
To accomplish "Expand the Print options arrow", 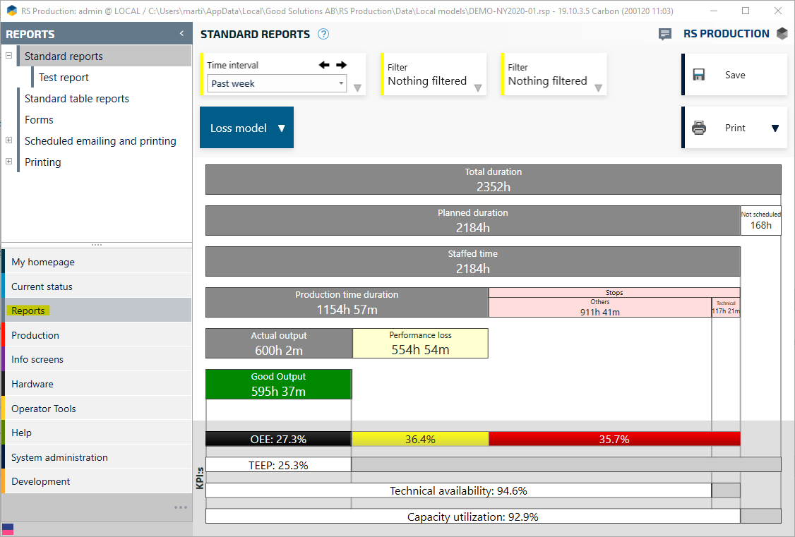I will coord(775,128).
